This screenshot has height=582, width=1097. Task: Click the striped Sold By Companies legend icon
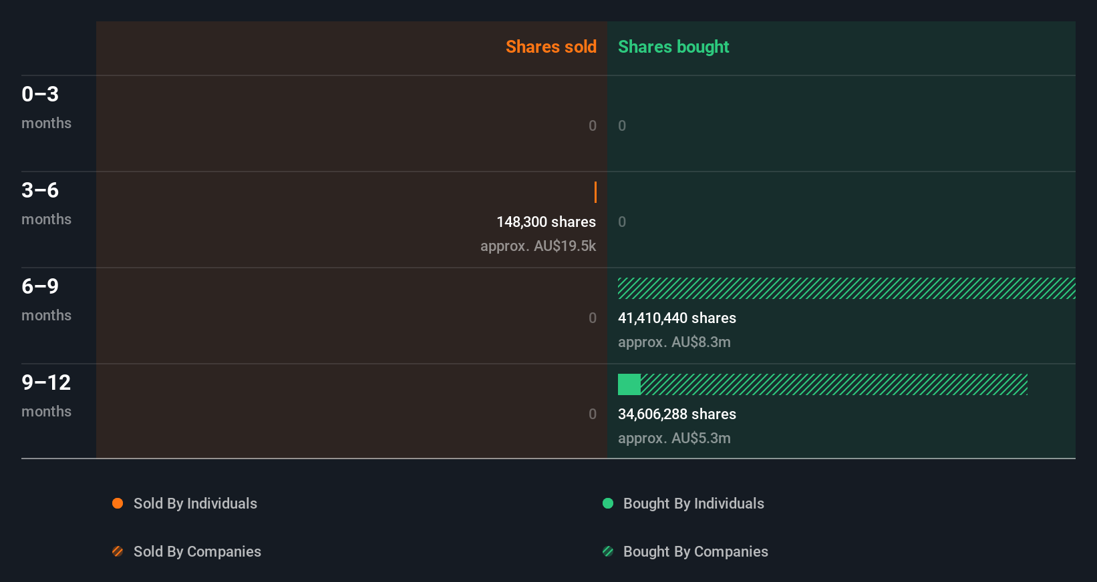click(118, 551)
